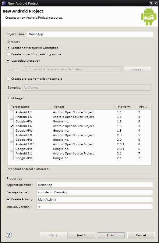Focus the Create Activity name field
Viewport: 159px width, 243px height.
(94, 199)
